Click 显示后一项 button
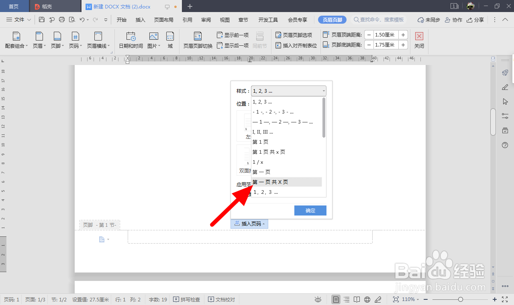This screenshot has height=305, width=514. coord(233,45)
